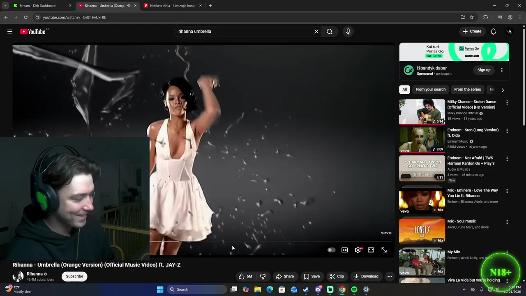526x296 pixels.
Task: Open options for Soul music mix
Action: click(x=507, y=222)
